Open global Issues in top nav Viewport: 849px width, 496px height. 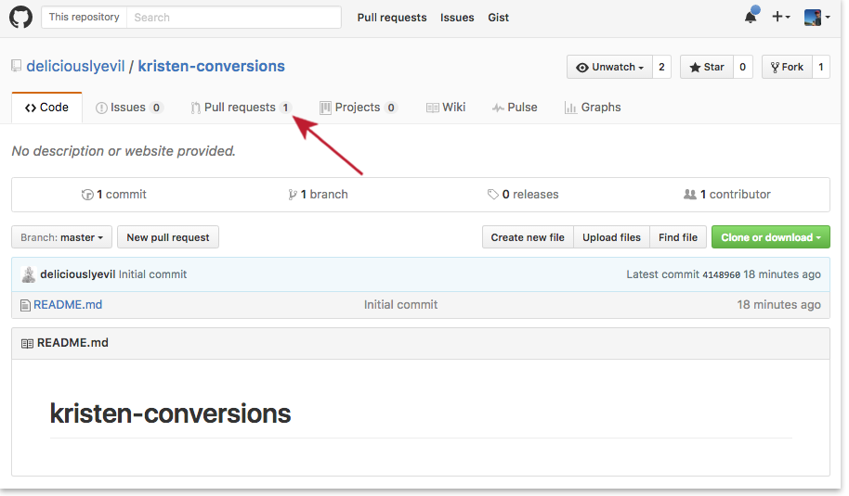[457, 18]
